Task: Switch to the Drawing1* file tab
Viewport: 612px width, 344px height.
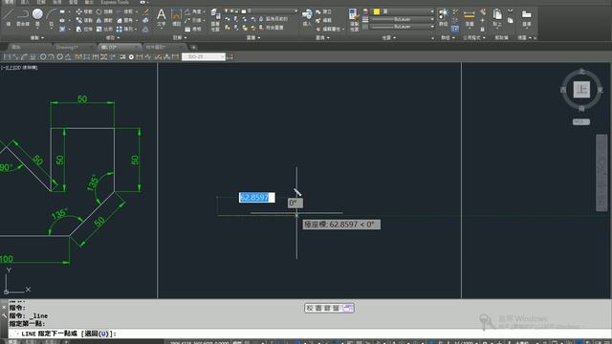Action: coord(74,47)
